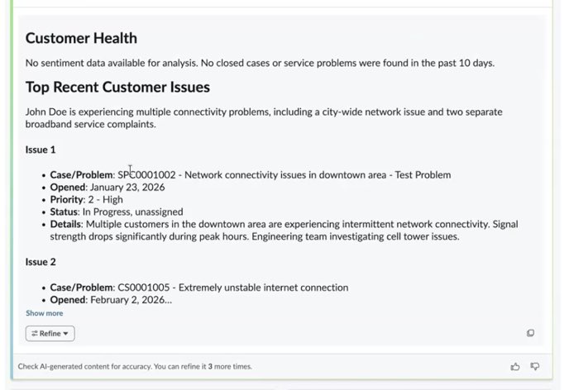Screen dimensions: 569x390
Task: Click the Status In Progress, unassigned line
Action: (117, 212)
